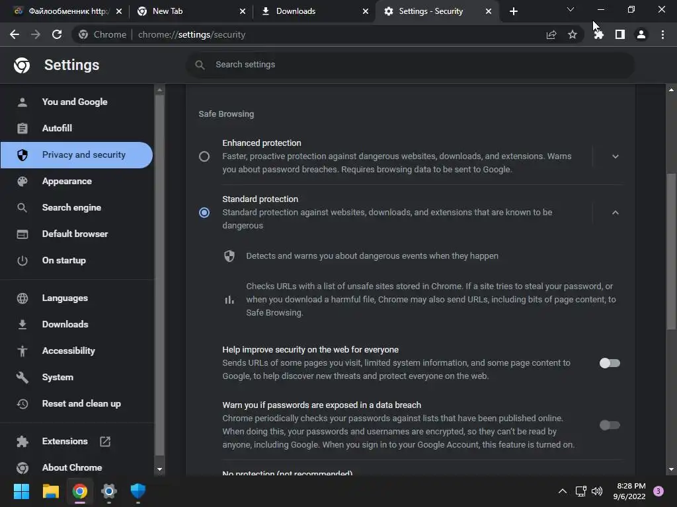Bookmark this page with the star icon
Screen dimensions: 677x507
pyautogui.click(x=573, y=34)
